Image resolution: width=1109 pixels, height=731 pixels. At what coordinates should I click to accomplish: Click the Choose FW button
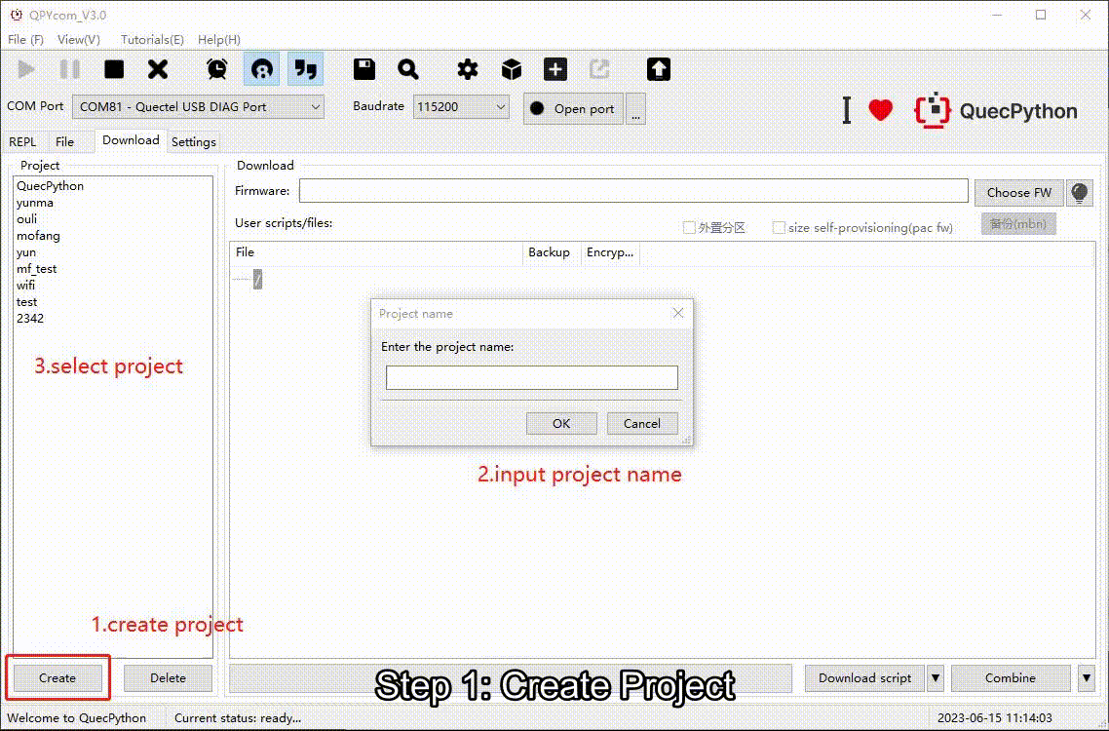1018,192
